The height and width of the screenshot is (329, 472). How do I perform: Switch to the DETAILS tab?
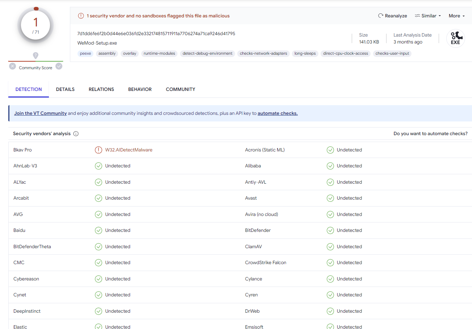(x=65, y=89)
